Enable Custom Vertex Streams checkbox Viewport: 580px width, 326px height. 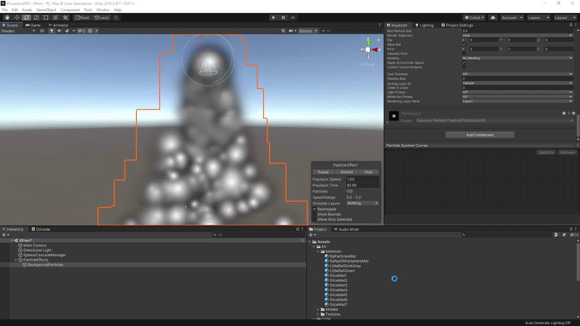coord(464,67)
